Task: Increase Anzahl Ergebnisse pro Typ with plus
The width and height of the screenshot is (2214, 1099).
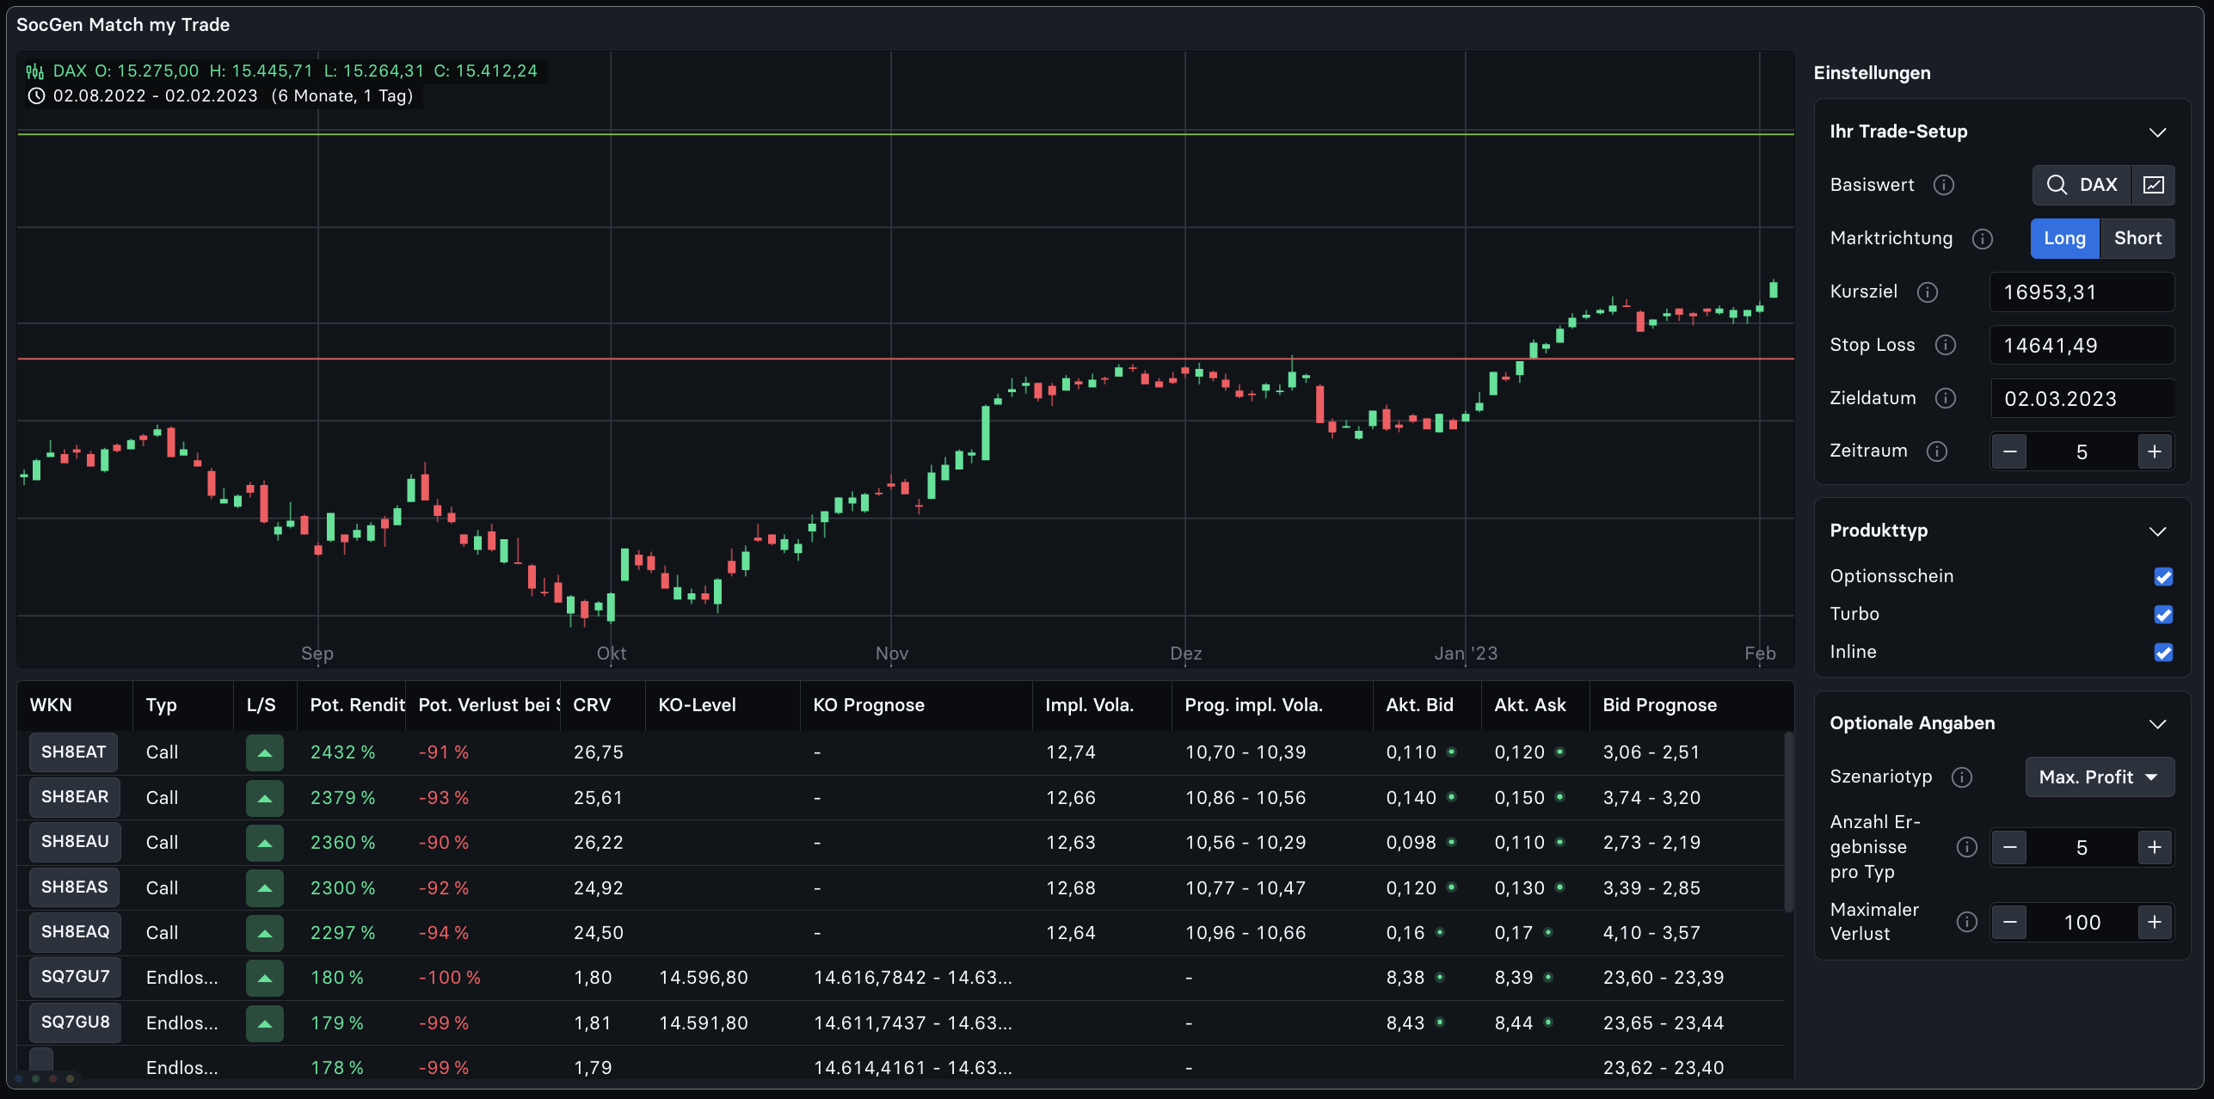Action: [x=2155, y=848]
